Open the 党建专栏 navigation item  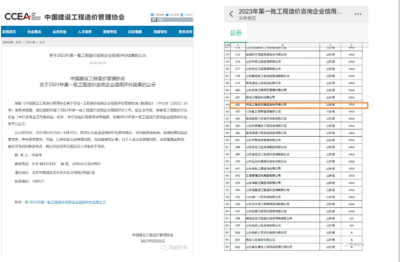click(x=160, y=32)
